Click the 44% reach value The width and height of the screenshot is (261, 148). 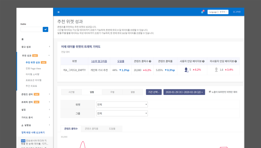115,70
